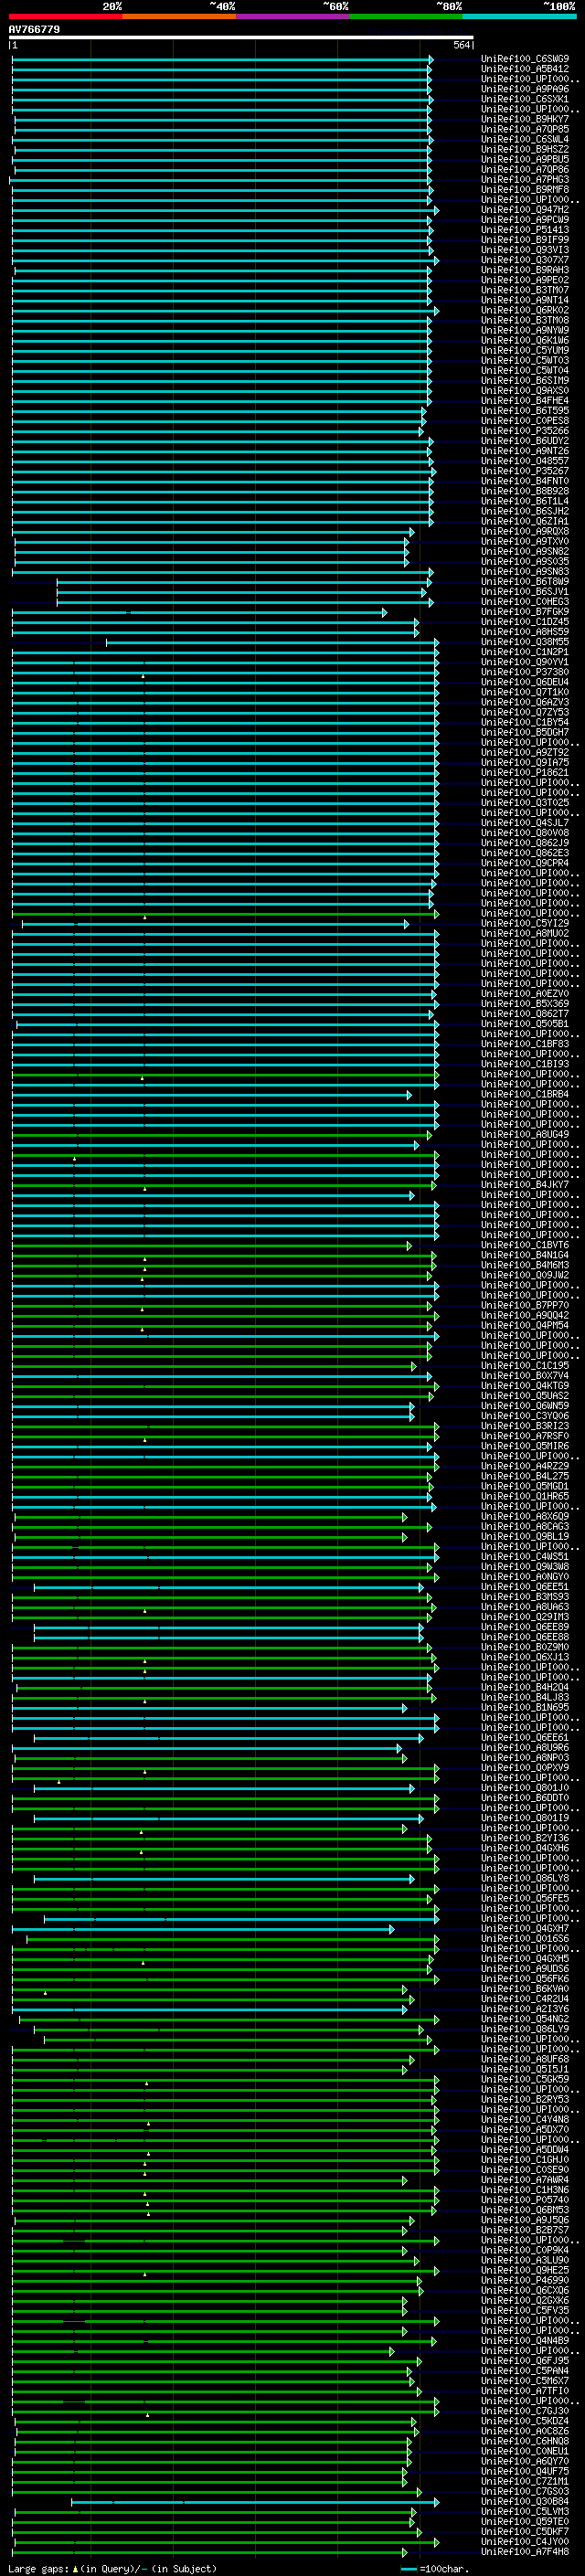The width and height of the screenshot is (585, 2576).
Task: View the UniRef100_P46990 entry
Action: (525, 2280)
